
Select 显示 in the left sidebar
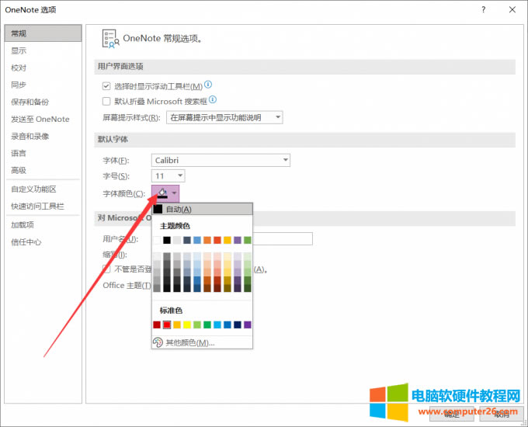[x=19, y=50]
